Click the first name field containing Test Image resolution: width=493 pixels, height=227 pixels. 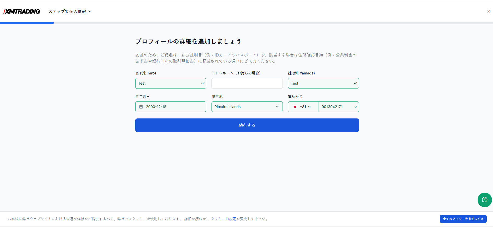(x=171, y=83)
